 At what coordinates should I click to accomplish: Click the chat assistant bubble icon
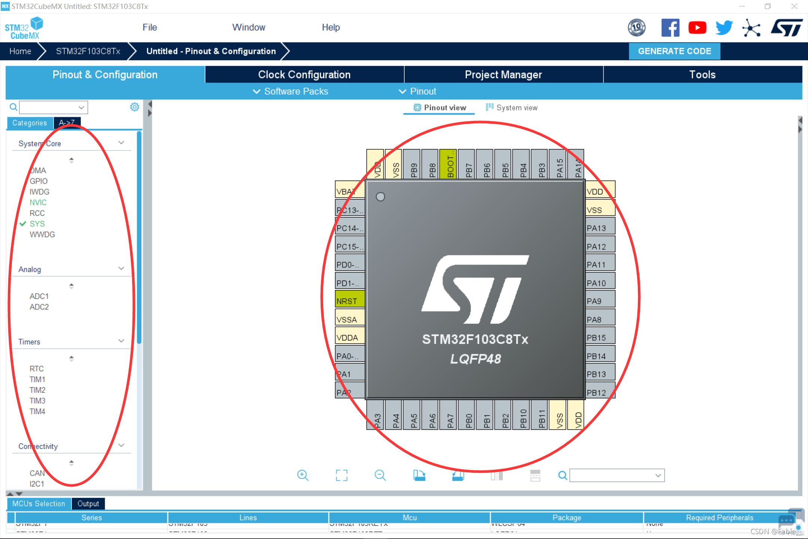point(787,521)
